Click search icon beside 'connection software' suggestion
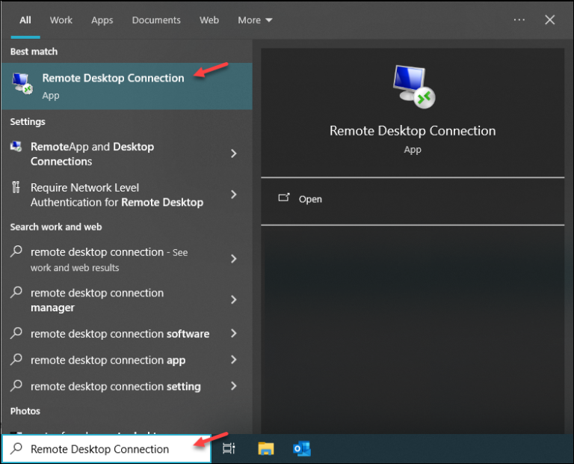The height and width of the screenshot is (464, 574). pyautogui.click(x=16, y=333)
